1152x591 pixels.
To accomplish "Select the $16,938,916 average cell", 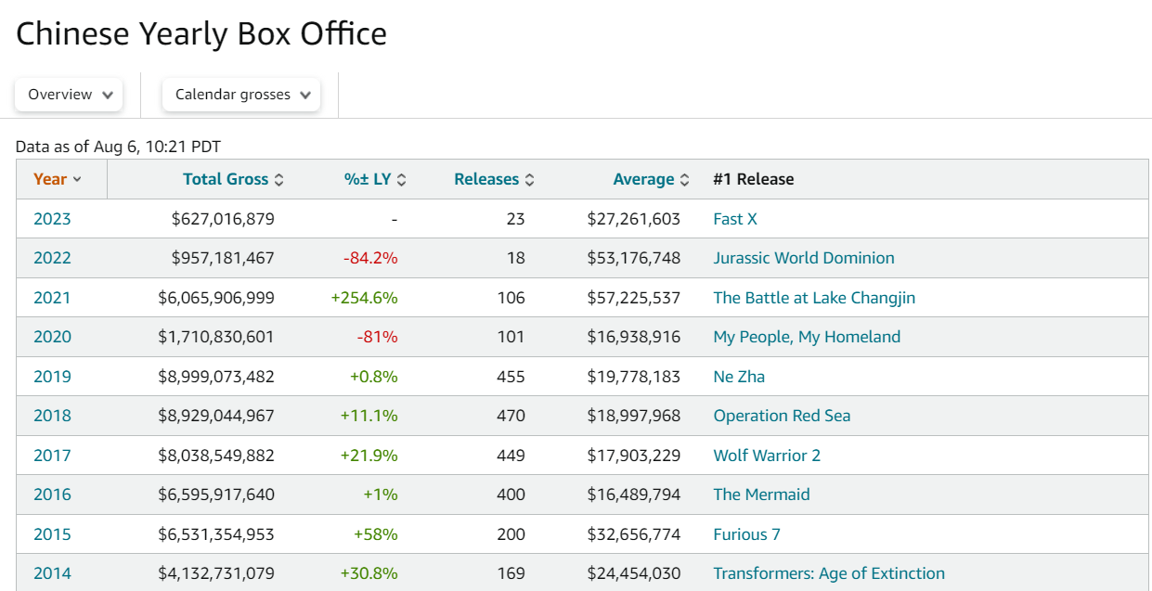I will (x=634, y=337).
